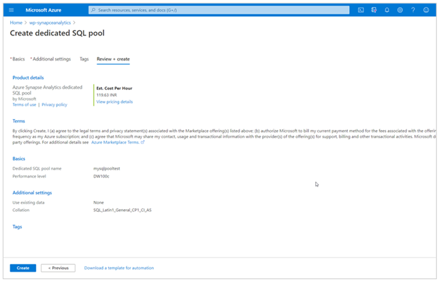
Task: Click the Performance level label
Action: [29, 176]
